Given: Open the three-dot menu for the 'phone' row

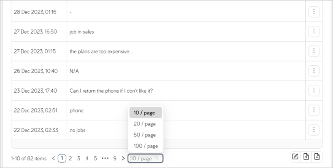Looking at the screenshot, I should [x=314, y=110].
